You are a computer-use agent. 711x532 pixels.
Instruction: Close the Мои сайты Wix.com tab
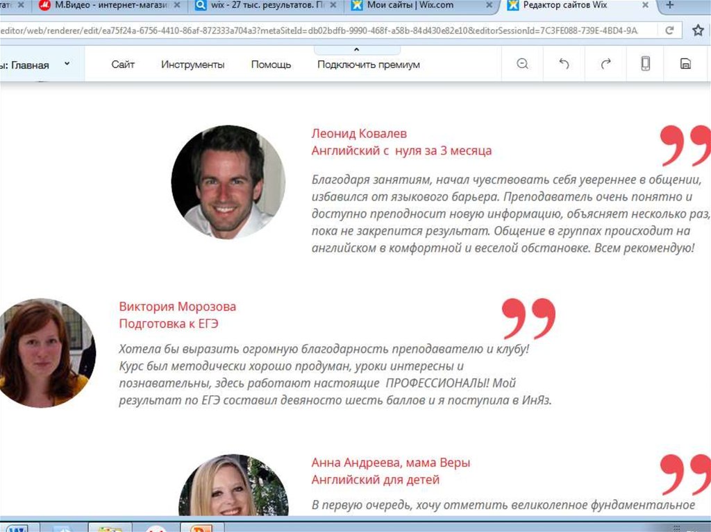(x=489, y=6)
